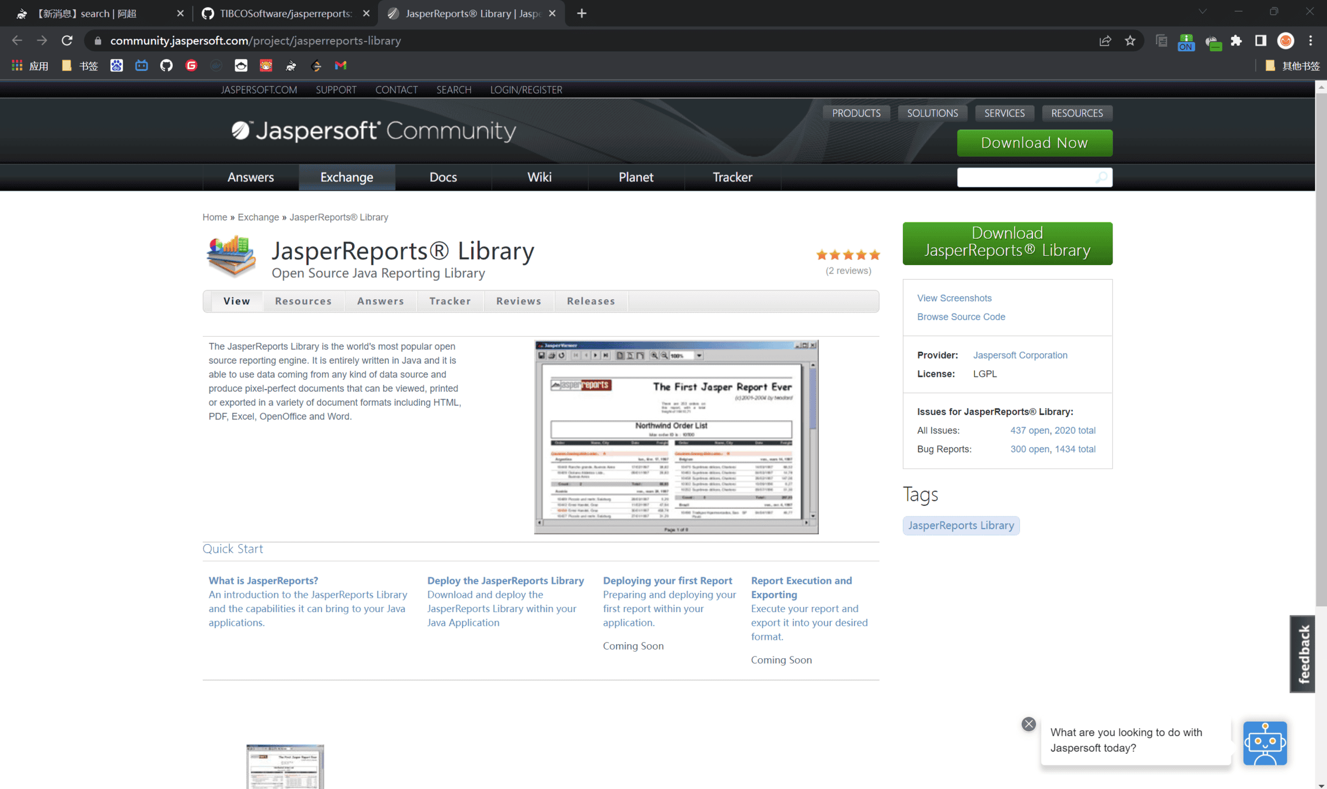Open the browser extensions puzzle icon

point(1236,40)
